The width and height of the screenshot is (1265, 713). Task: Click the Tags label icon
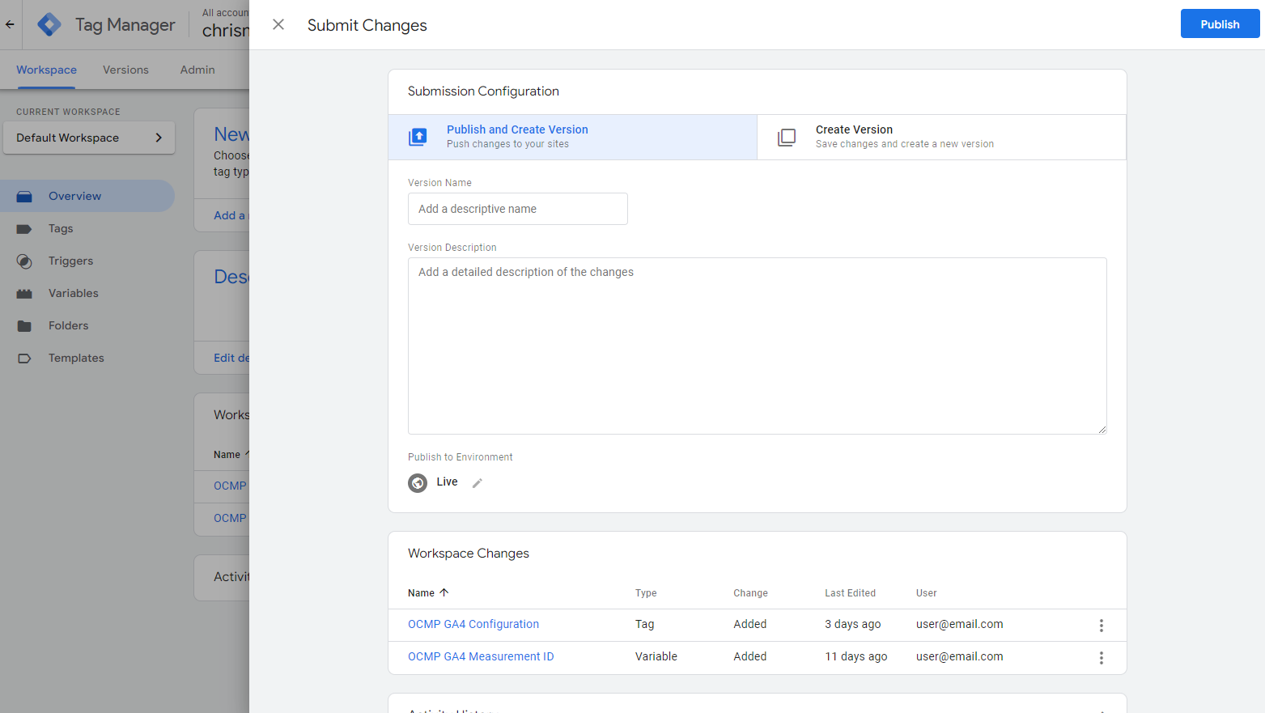[24, 229]
